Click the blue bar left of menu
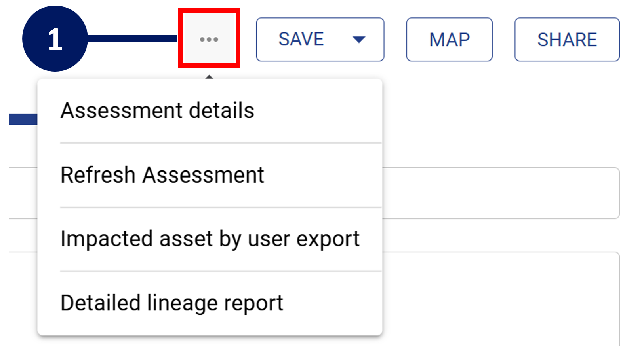Viewport: 625px width, 352px height. [x=23, y=119]
